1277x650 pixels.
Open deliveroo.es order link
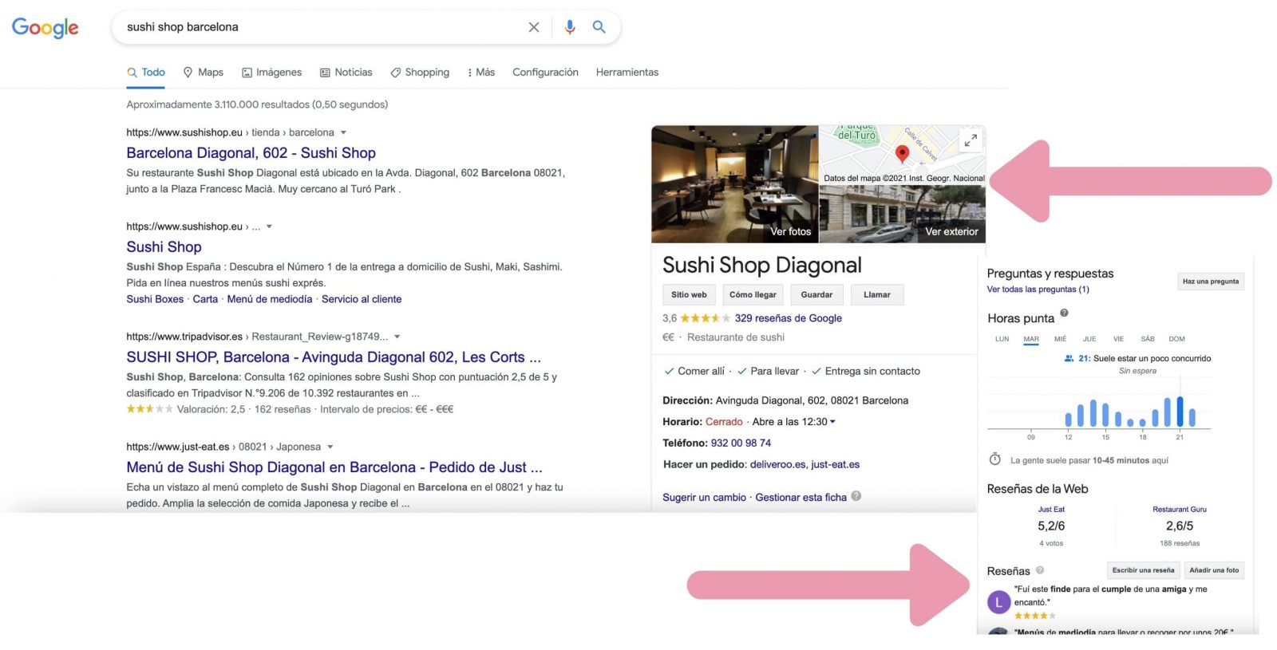click(x=777, y=465)
